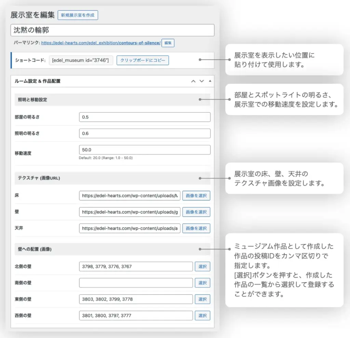Choose ceiling texture with 画像を選択

pyautogui.click(x=196, y=228)
